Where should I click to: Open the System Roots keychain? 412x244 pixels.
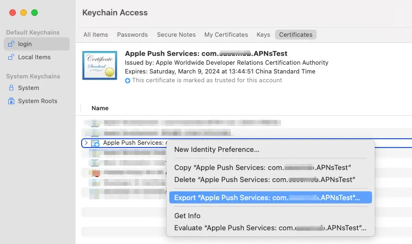coord(37,101)
